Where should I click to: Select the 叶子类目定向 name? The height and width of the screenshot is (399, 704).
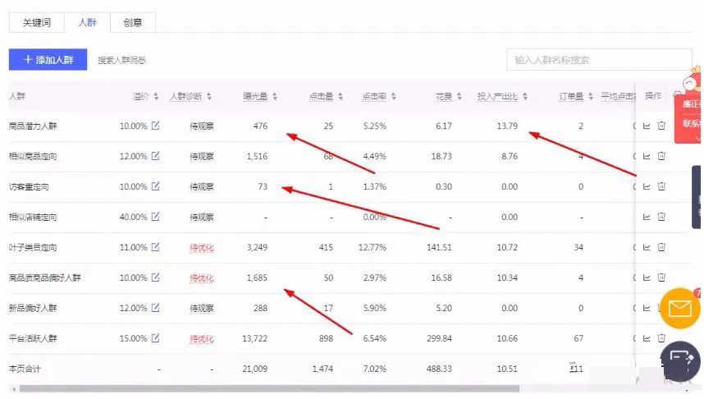click(x=33, y=248)
